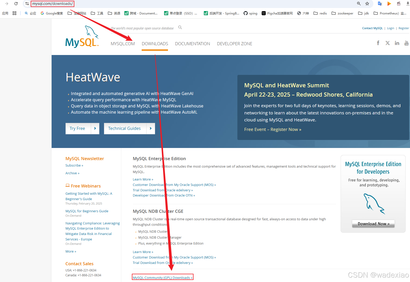Open the jdk bookmarks folder
Screen dimensions: 410x282
[363, 13]
